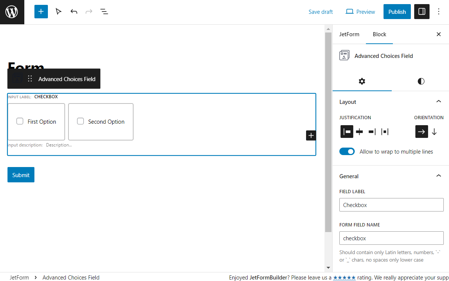This screenshot has height=281, width=449.
Task: Open the block inserter
Action: coord(41,12)
